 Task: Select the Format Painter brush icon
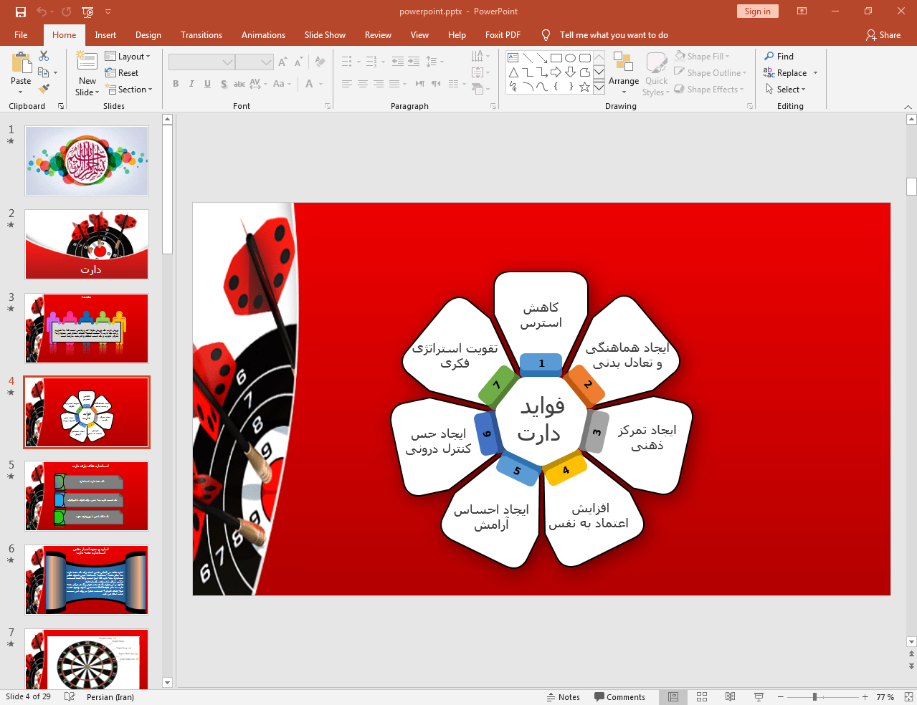pyautogui.click(x=44, y=89)
